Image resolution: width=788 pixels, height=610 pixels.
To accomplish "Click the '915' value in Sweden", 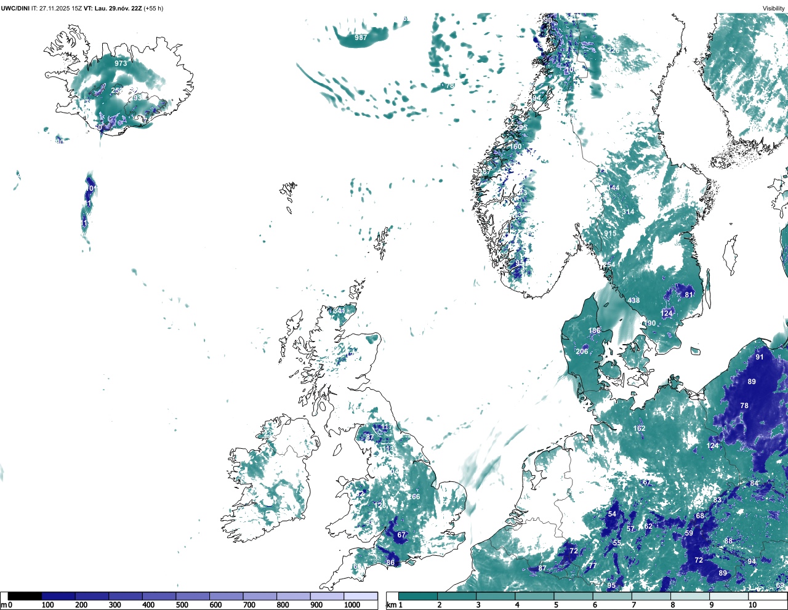I will 610,233.
